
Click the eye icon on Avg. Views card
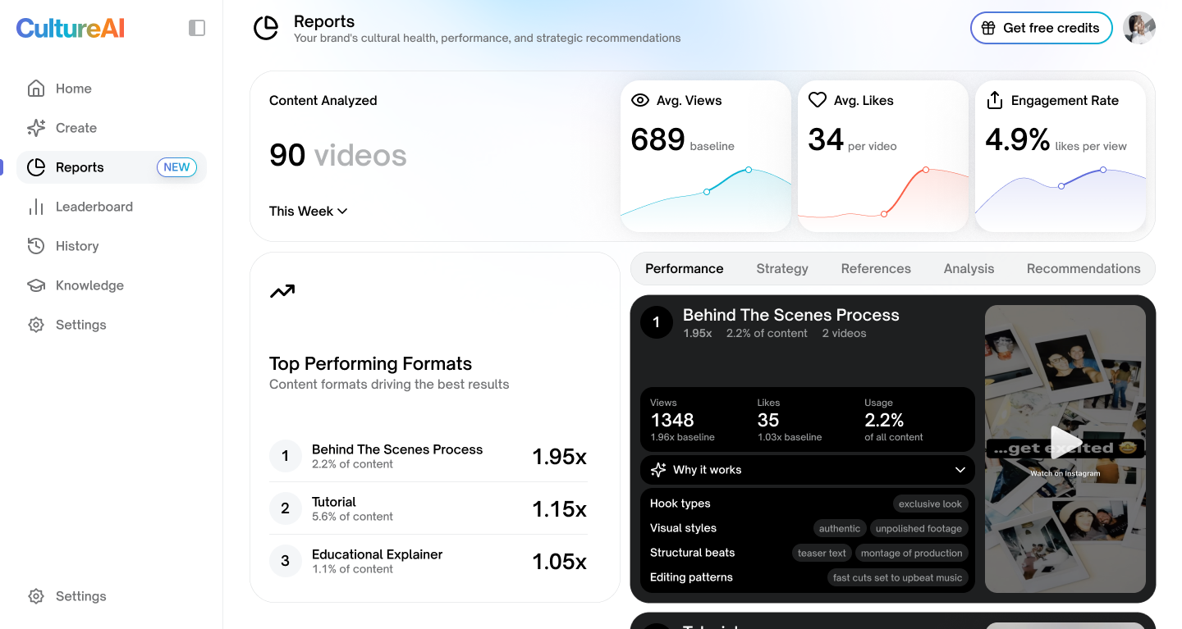click(x=640, y=99)
